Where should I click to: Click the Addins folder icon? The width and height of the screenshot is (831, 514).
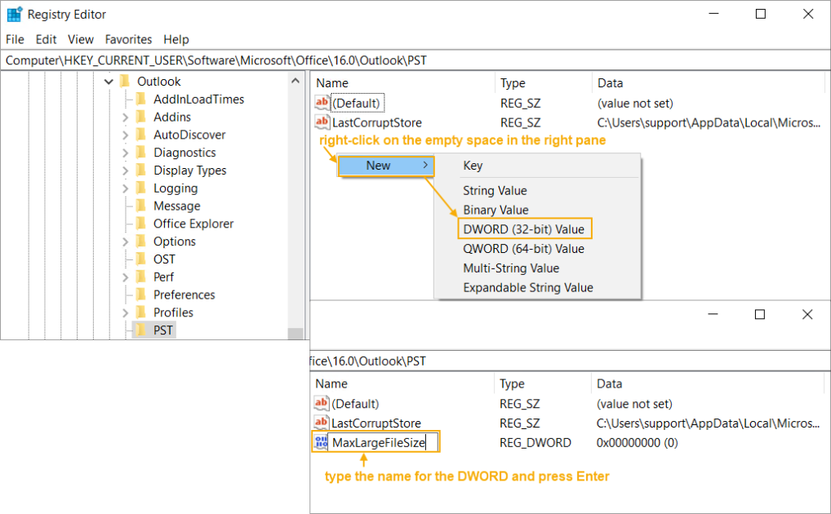(141, 117)
